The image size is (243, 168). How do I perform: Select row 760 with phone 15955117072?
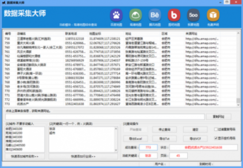click(x=120, y=47)
